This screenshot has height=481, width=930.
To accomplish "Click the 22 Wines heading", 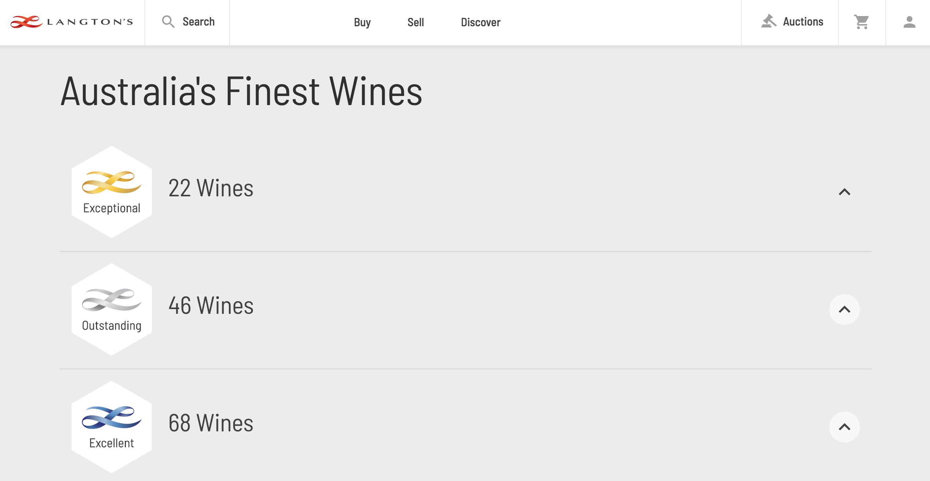I will [211, 188].
